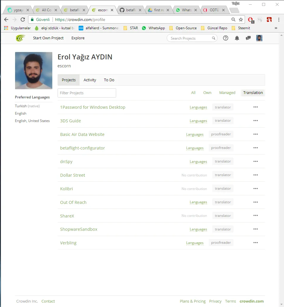Click the browser address bar URL
The height and width of the screenshot is (307, 284).
[x=80, y=20]
